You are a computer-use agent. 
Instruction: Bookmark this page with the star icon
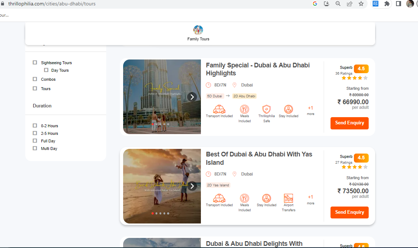click(361, 4)
